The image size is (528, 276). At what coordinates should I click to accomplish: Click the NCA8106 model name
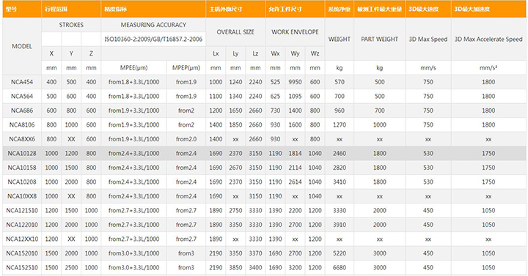(22, 124)
